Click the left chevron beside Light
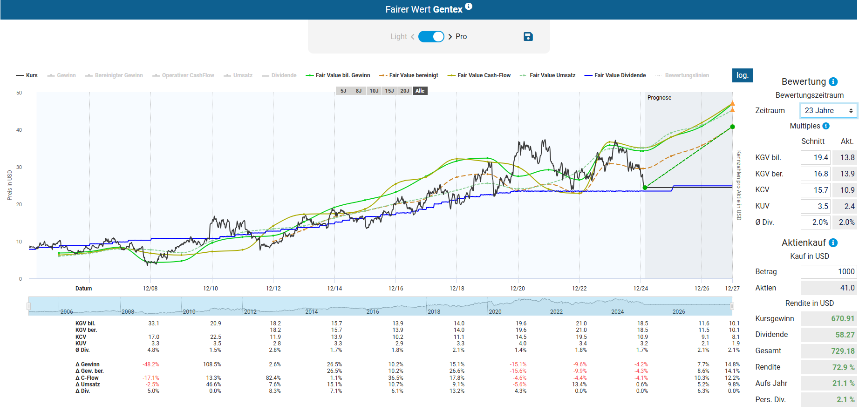The image size is (859, 411). tap(412, 37)
